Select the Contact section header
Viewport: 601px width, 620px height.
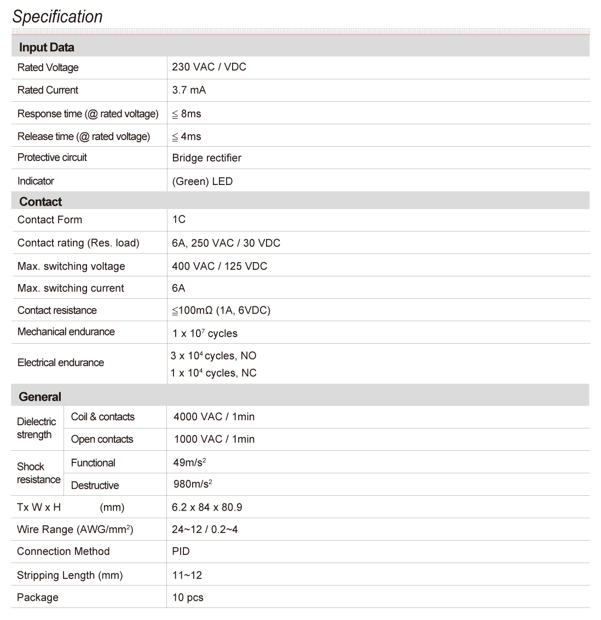tap(41, 201)
